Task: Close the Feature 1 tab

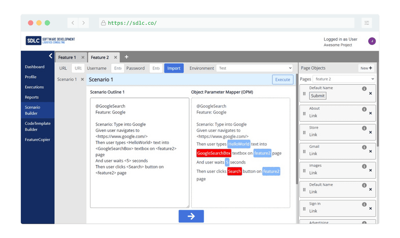Action: coord(83,57)
